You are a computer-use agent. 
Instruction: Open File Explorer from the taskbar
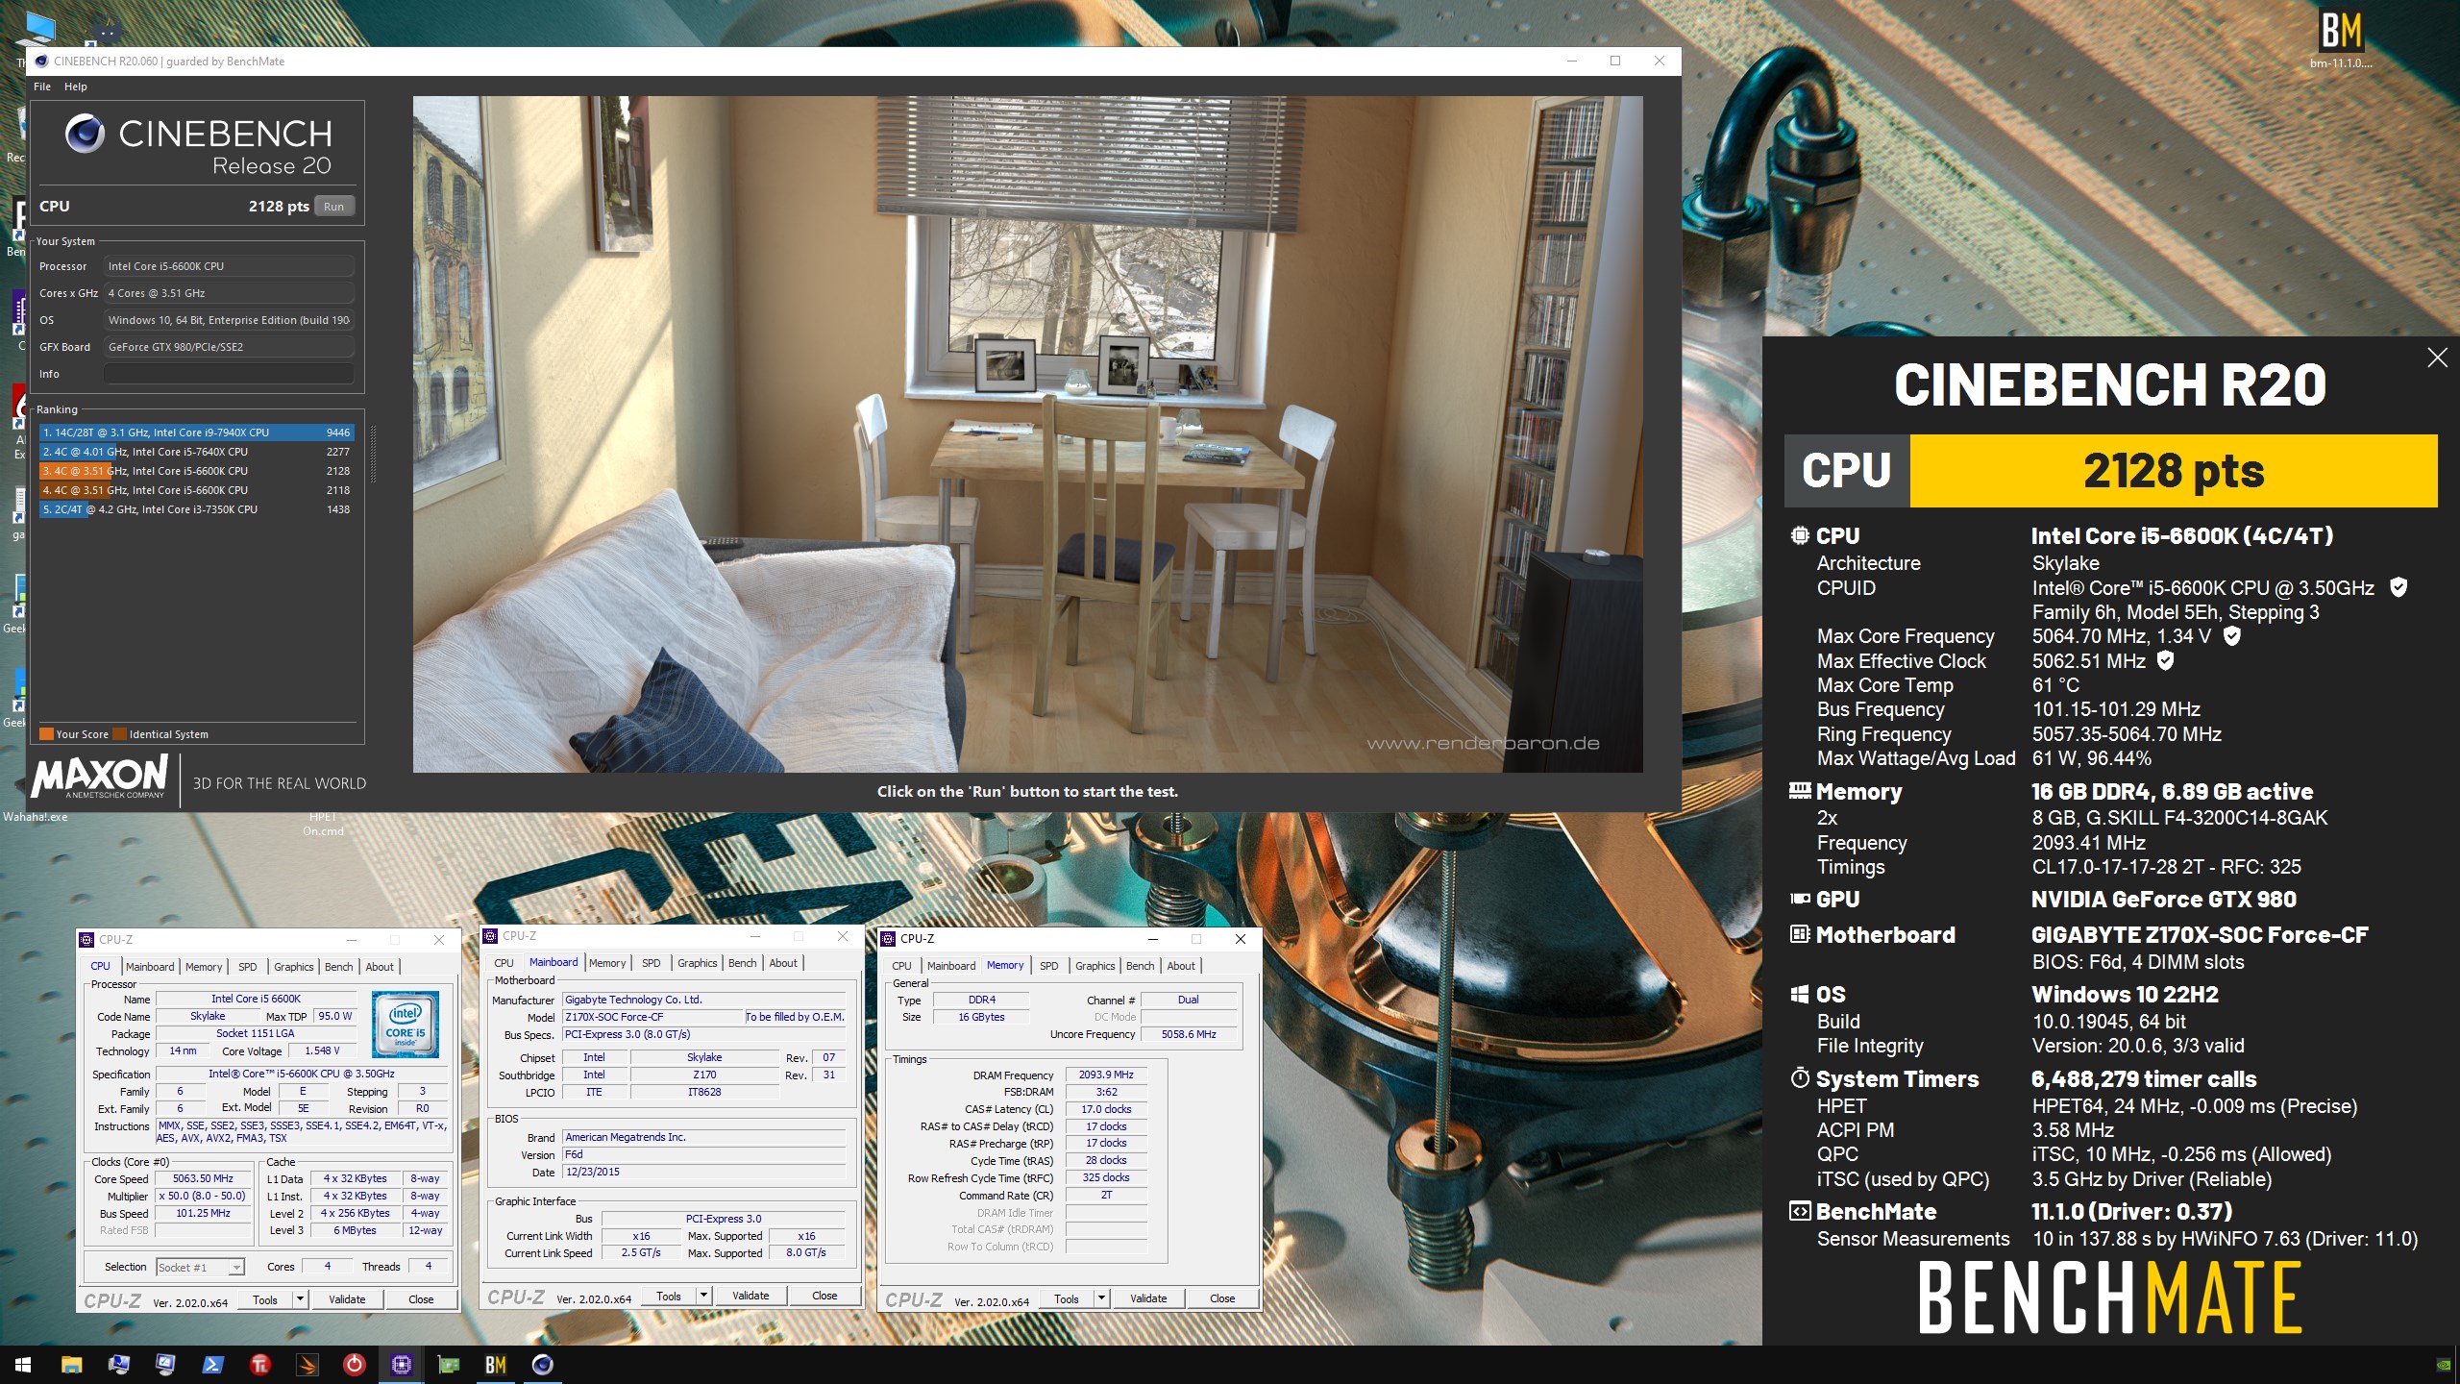(x=71, y=1364)
